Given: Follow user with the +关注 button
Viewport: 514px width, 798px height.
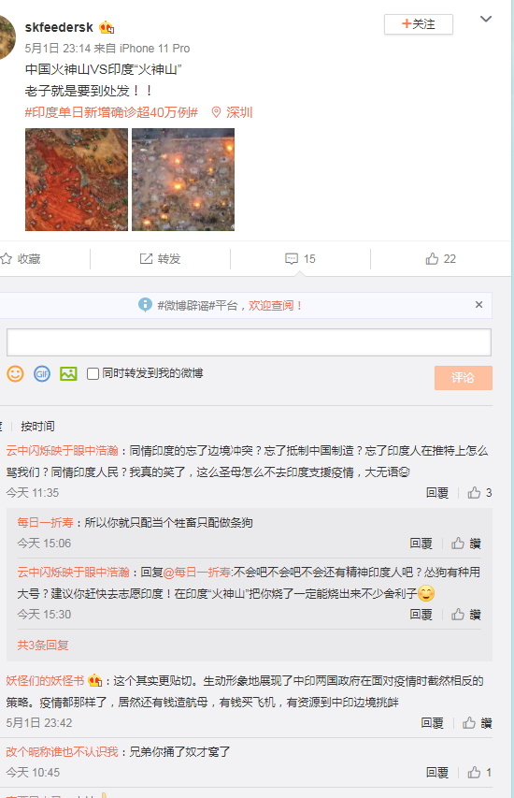Looking at the screenshot, I should point(419,24).
